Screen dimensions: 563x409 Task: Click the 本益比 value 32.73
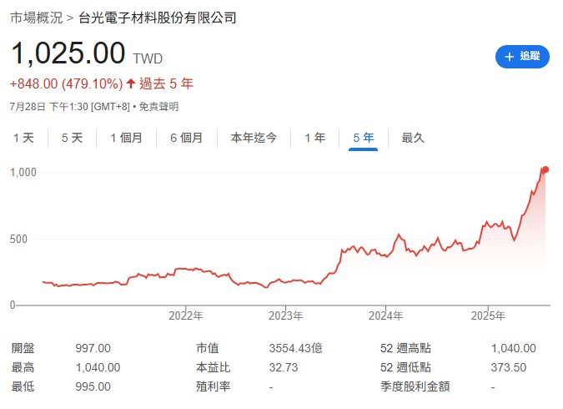click(x=284, y=367)
